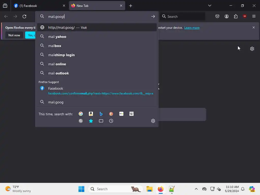This screenshot has width=260, height=195.
Task: Open new tab page personalize gear
Action: click(252, 49)
